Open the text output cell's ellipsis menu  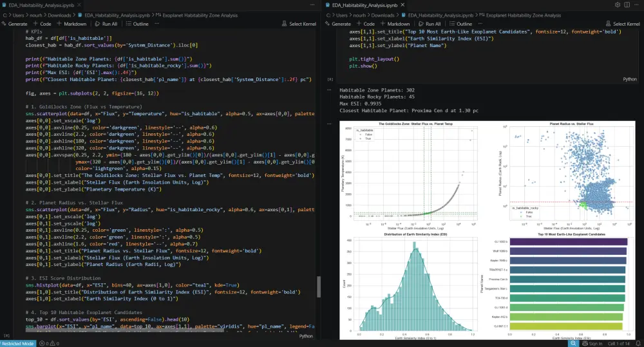pos(329,90)
